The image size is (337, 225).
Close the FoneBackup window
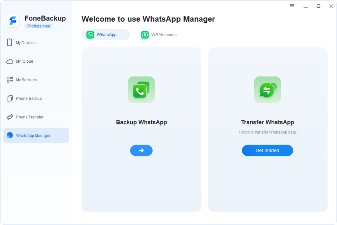[331, 6]
